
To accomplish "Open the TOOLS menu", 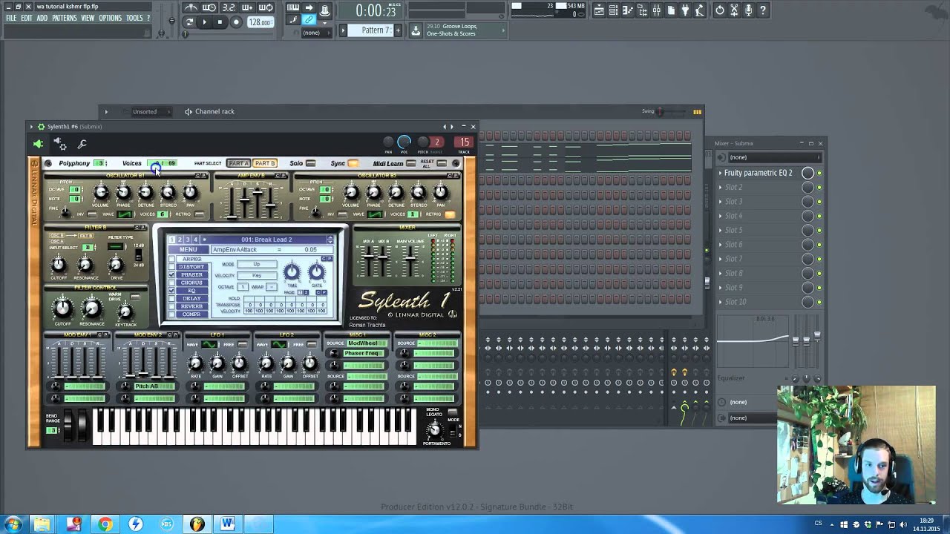I will coord(134,18).
